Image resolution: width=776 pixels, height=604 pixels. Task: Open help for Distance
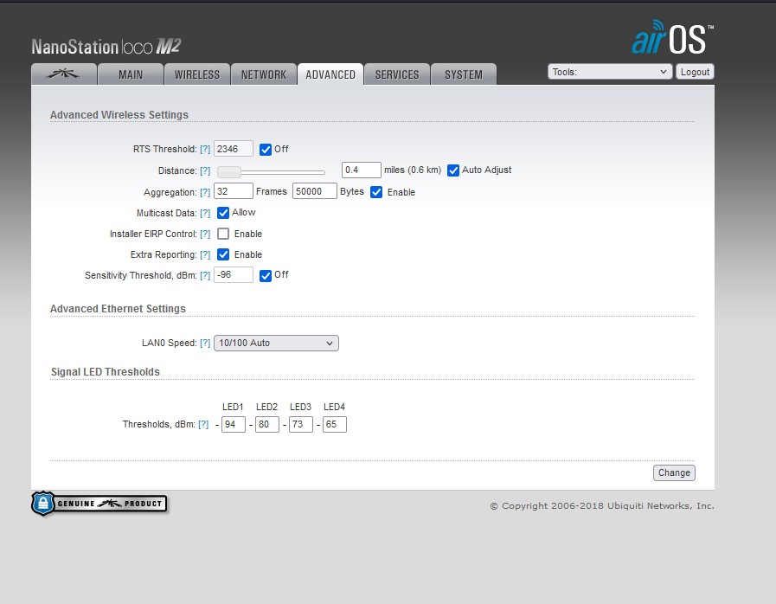tap(205, 170)
